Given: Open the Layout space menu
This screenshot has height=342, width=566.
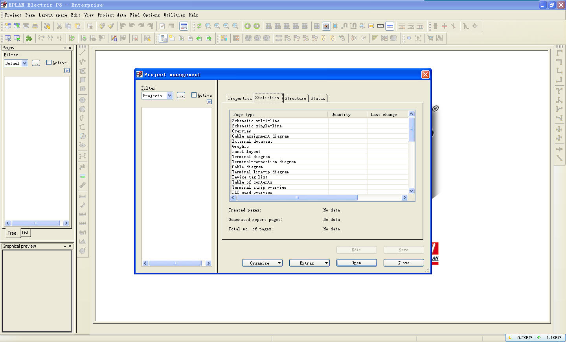Looking at the screenshot, I should coord(53,15).
